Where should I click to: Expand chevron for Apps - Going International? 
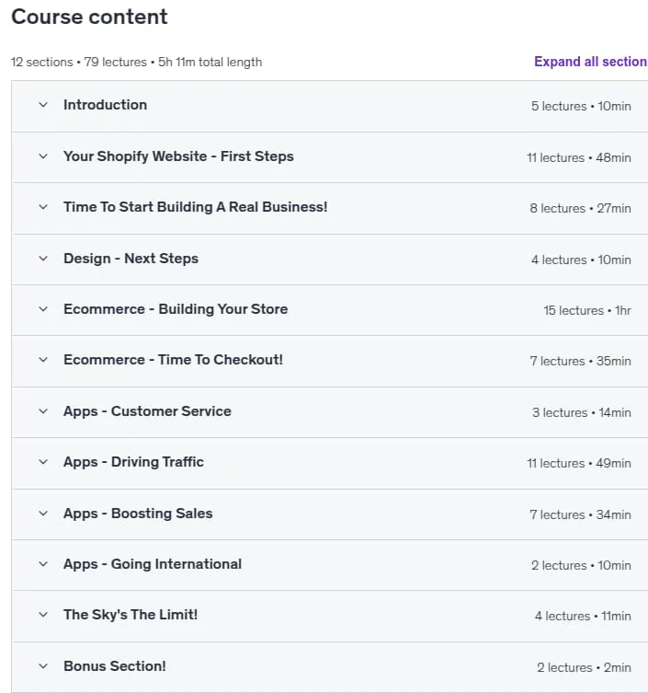point(43,564)
